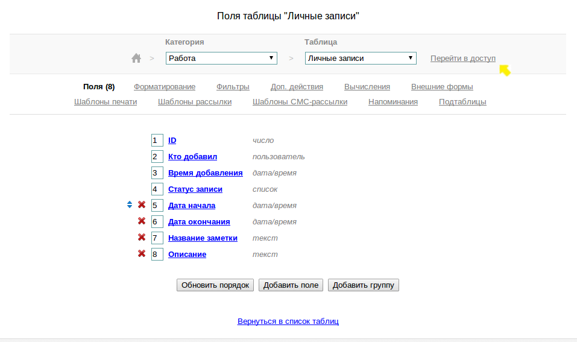577x342 pixels.
Task: Click reorder arrows beside 'Дата начала'
Action: (x=129, y=205)
